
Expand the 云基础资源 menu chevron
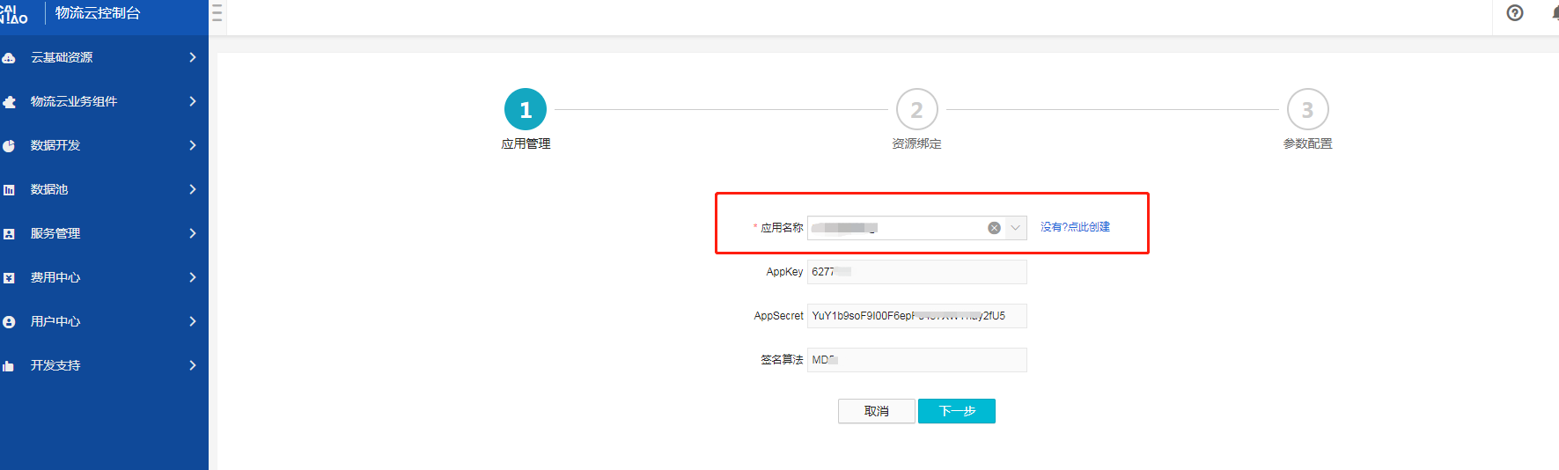tap(193, 57)
